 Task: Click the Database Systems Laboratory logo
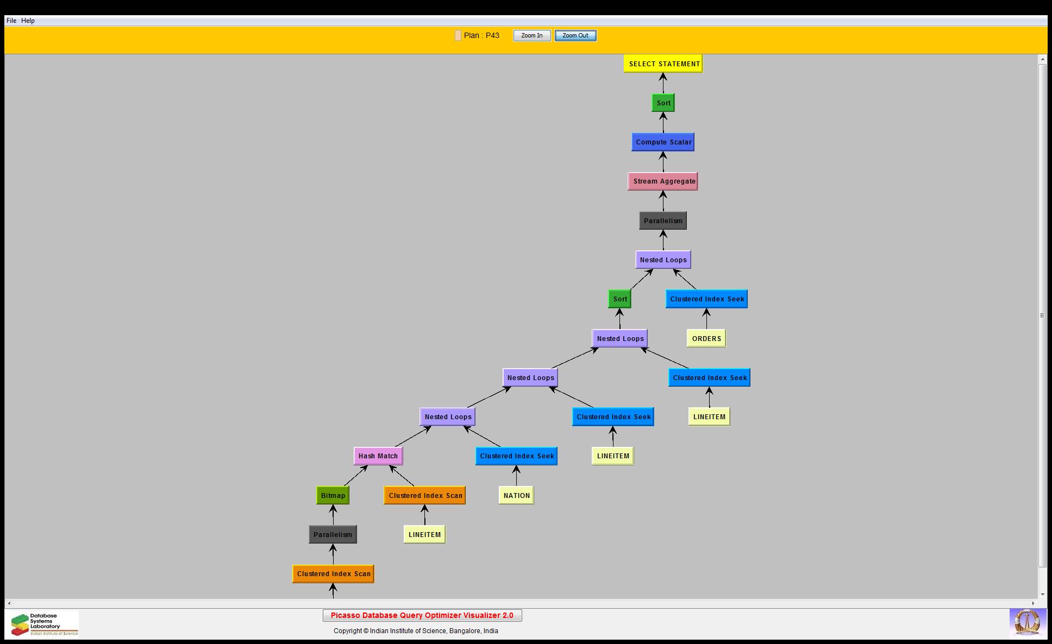44,624
